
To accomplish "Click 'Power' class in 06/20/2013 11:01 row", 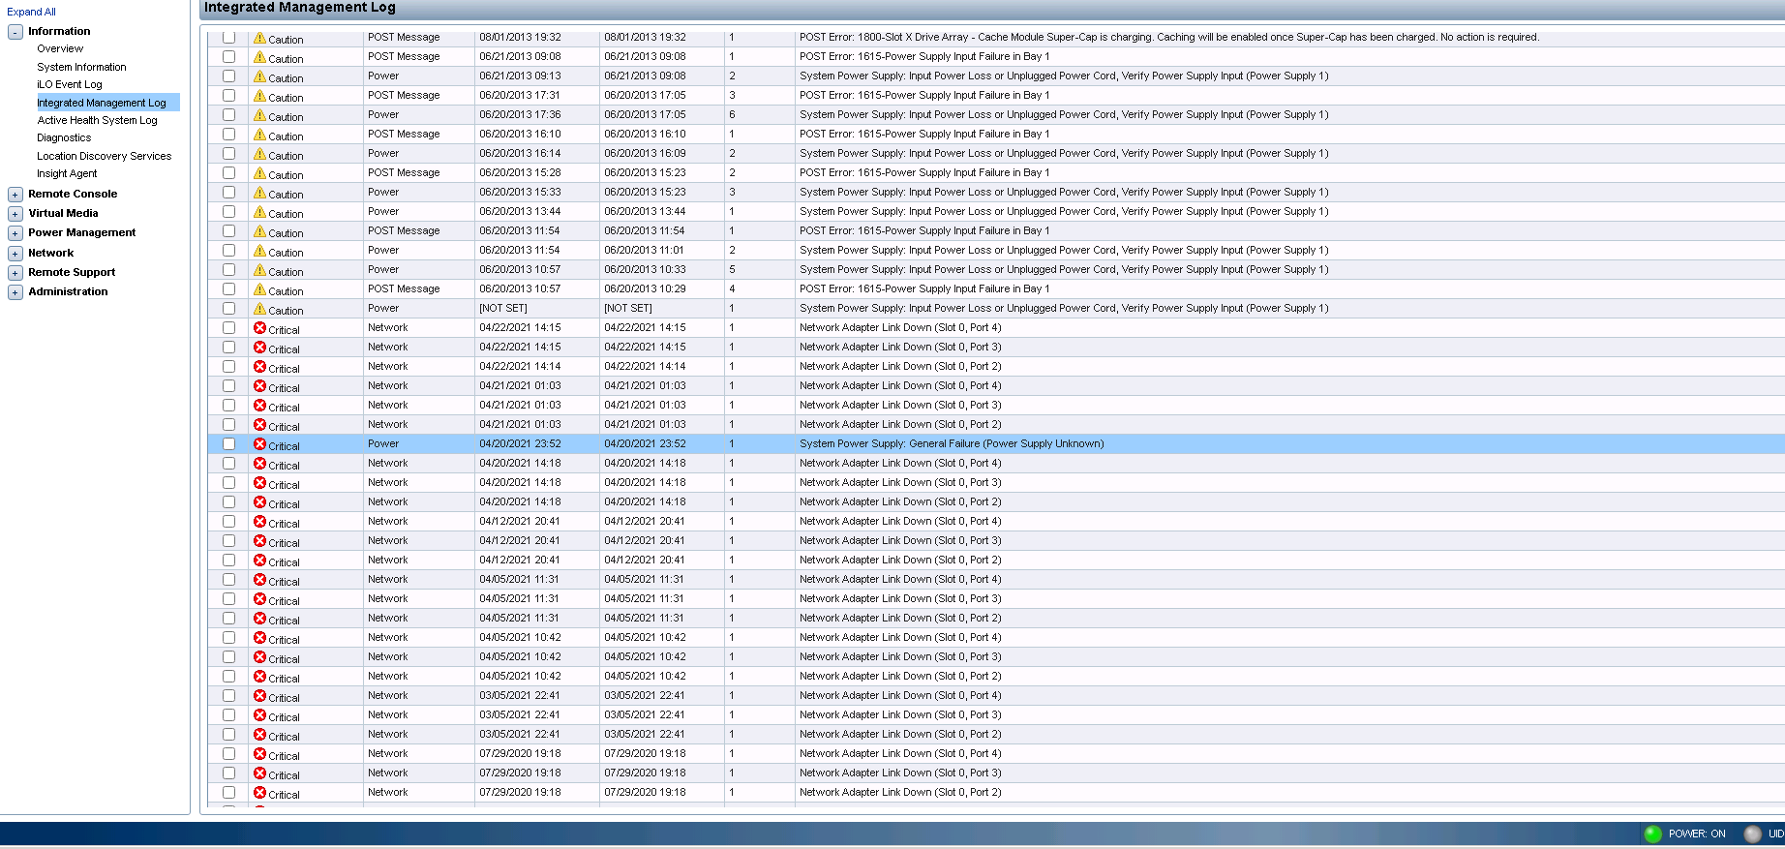I will 383,250.
